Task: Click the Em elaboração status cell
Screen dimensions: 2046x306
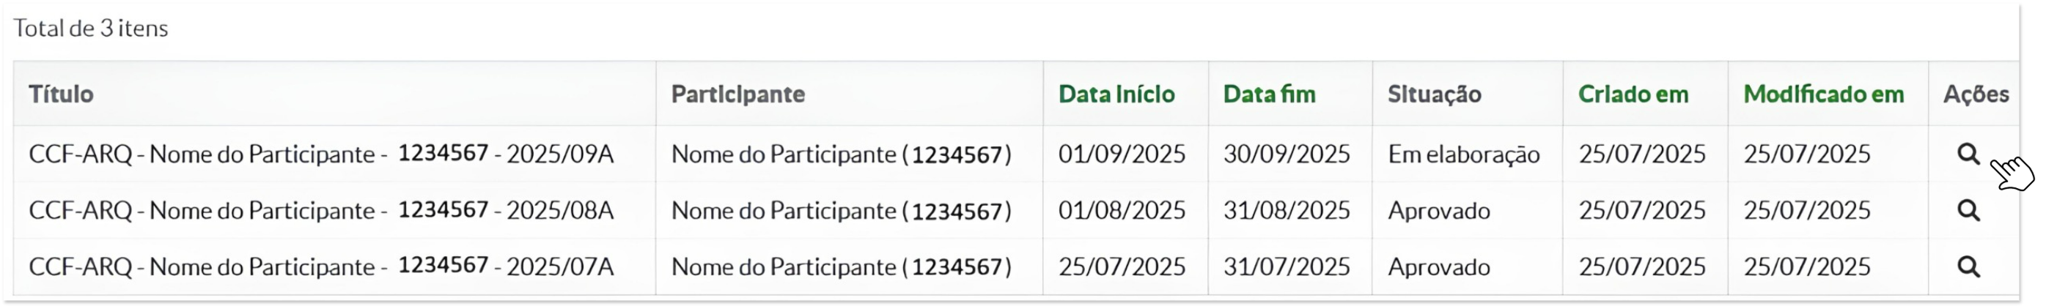Action: point(1464,154)
